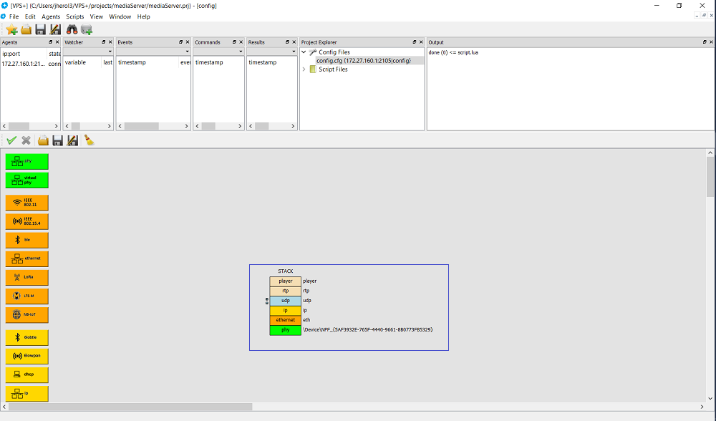Open the Agents menu
This screenshot has height=421, width=716.
[x=51, y=16]
